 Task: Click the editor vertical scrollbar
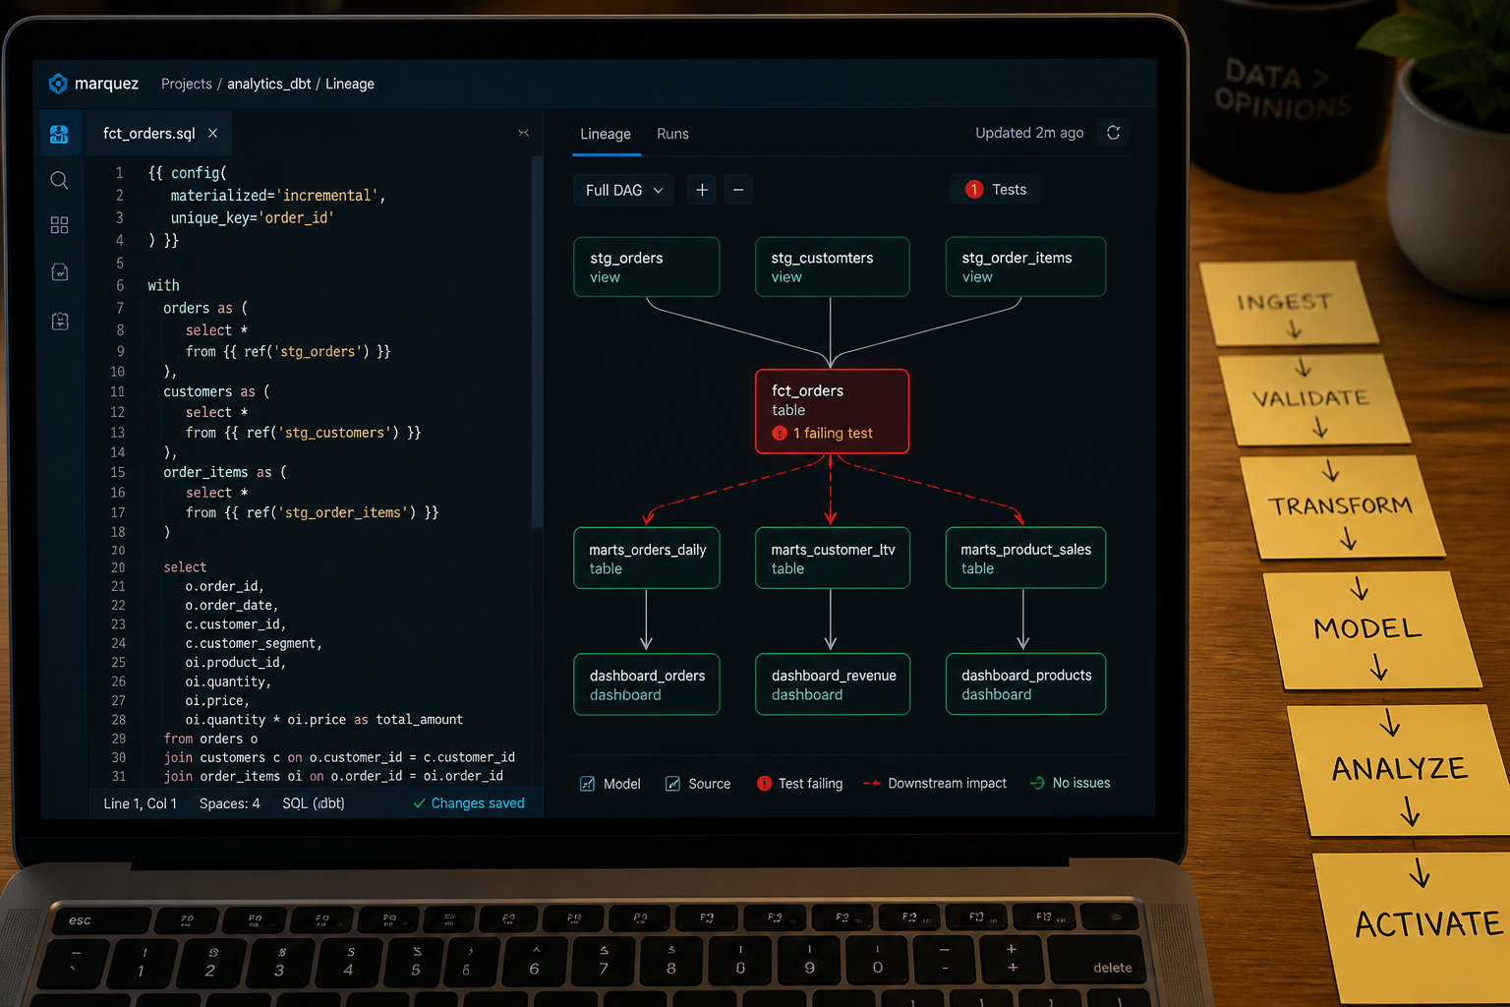click(x=537, y=342)
